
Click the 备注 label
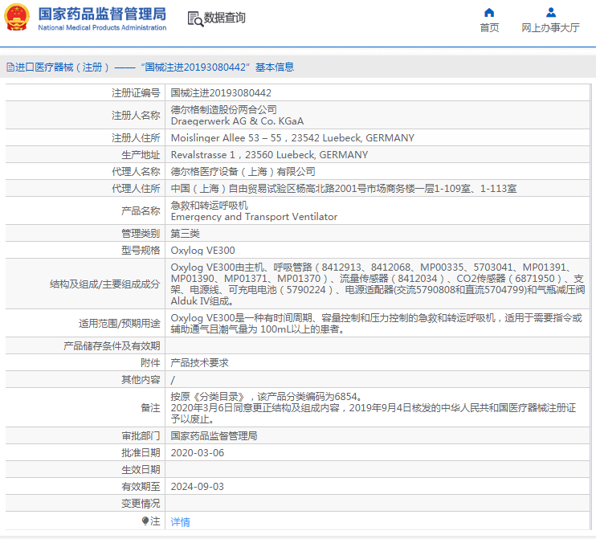pos(150,407)
